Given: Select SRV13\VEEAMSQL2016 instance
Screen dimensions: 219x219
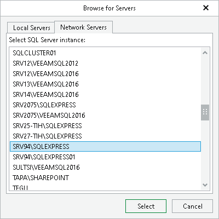Looking at the screenshot, I should click(105, 84).
